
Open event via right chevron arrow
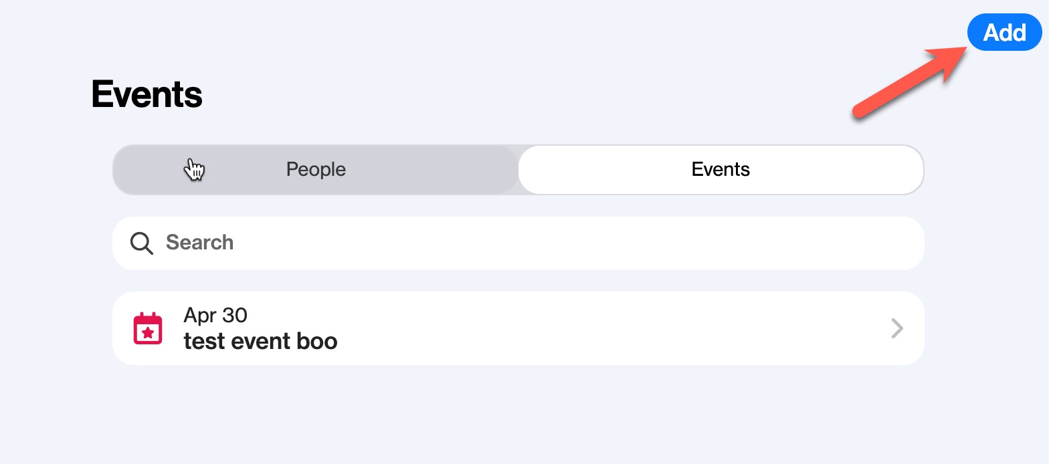[x=898, y=328]
